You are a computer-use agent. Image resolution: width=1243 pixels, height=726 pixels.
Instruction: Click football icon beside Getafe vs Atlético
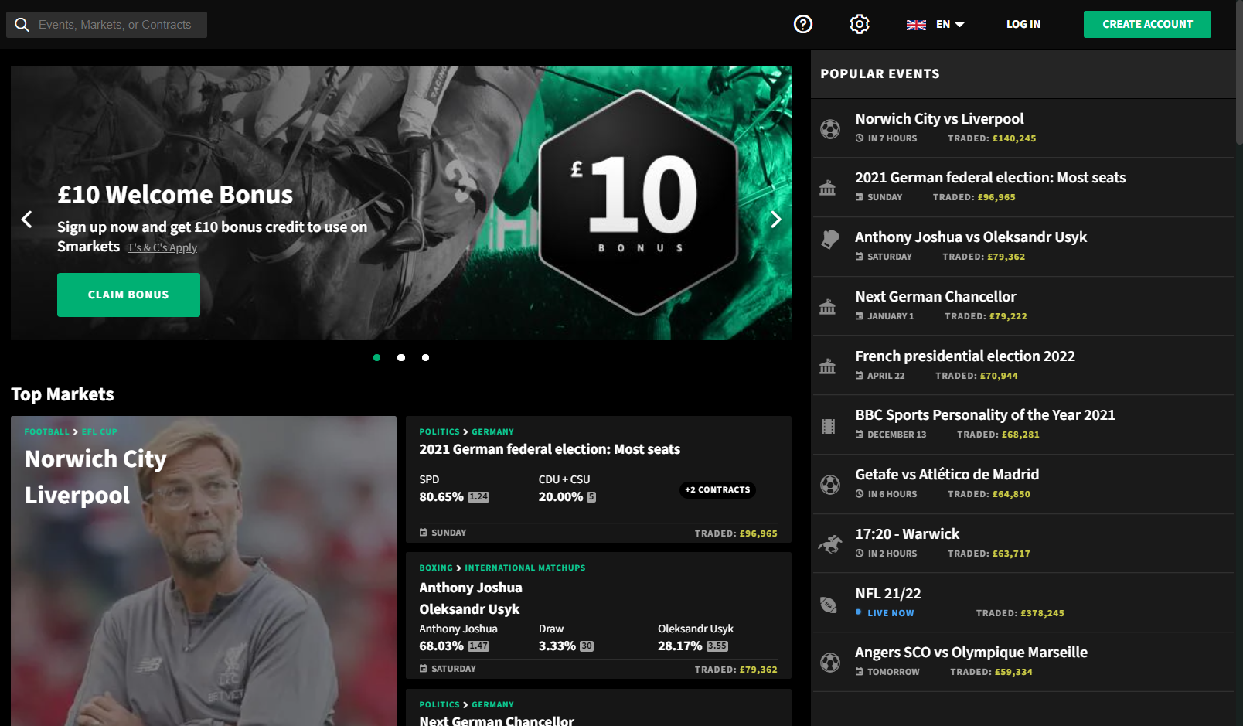(x=830, y=485)
